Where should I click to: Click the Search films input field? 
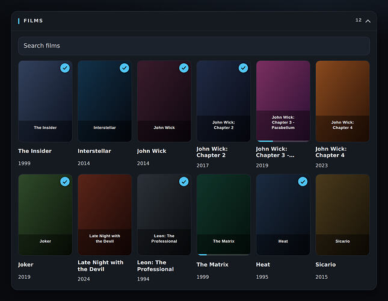194,46
